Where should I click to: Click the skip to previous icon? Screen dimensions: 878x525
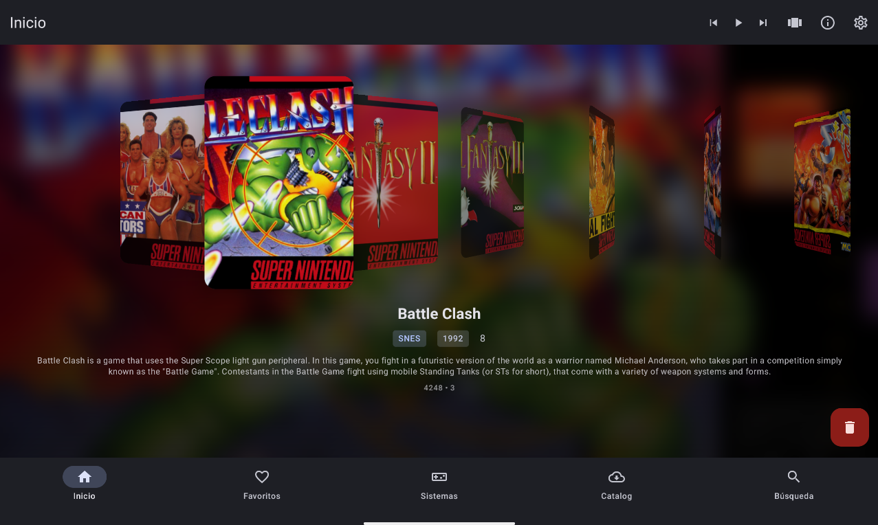(x=714, y=23)
